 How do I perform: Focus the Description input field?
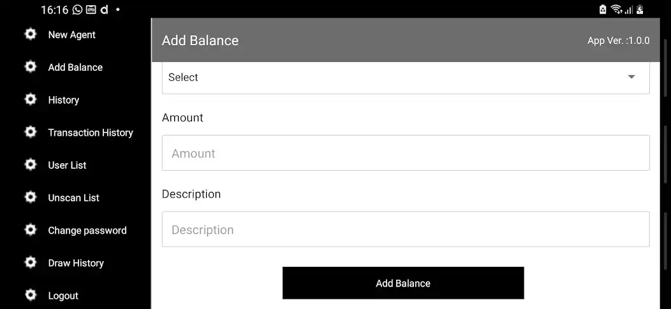click(x=406, y=229)
